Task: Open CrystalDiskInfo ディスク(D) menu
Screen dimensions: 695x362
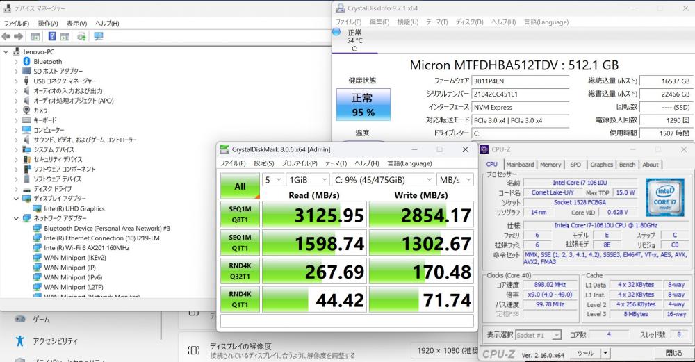Action: click(469, 22)
